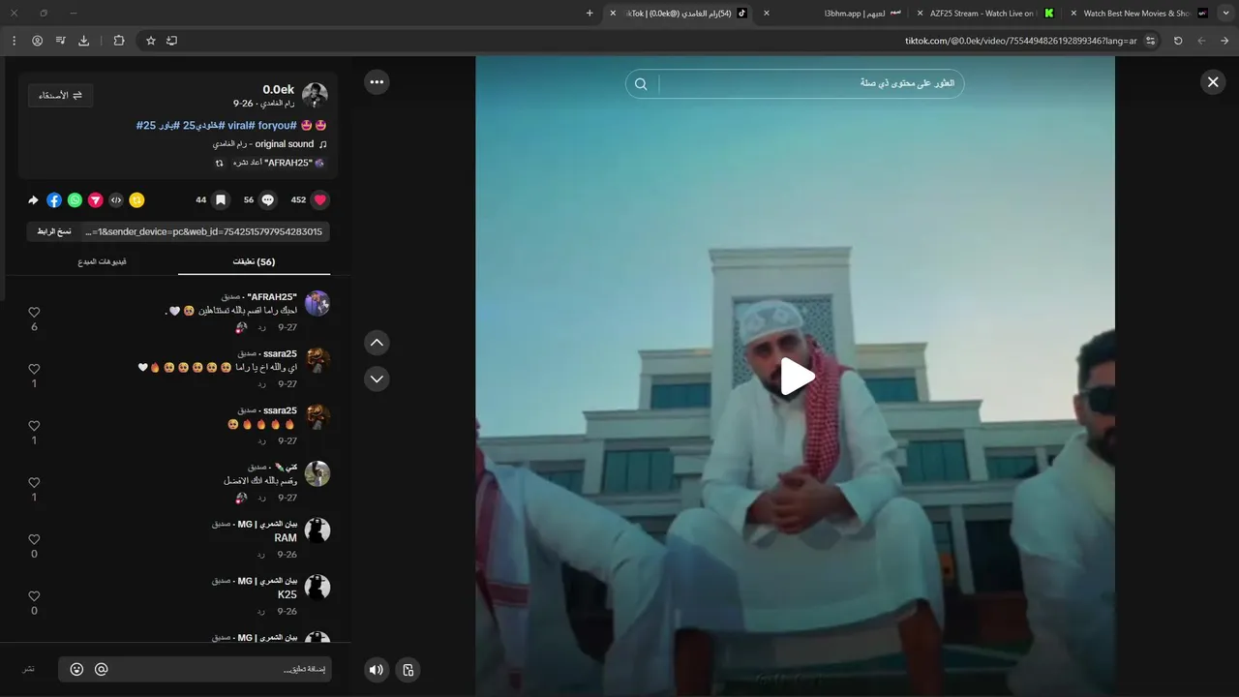
Task: Bookmark the video with the save icon
Action: click(221, 200)
